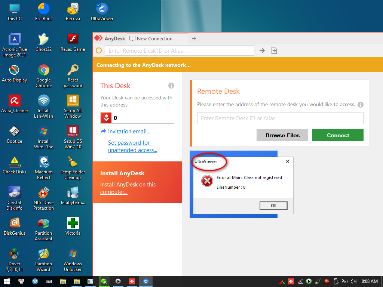383x287 pixels.
Task: Click the file transfer icon in AnyDesk toolbar
Action: tap(274, 50)
